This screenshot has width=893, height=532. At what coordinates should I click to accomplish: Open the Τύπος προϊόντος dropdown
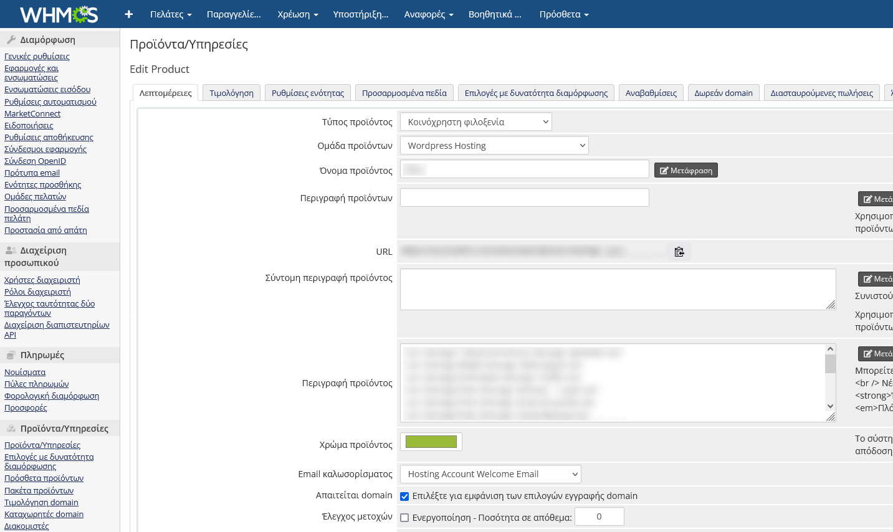tap(475, 122)
